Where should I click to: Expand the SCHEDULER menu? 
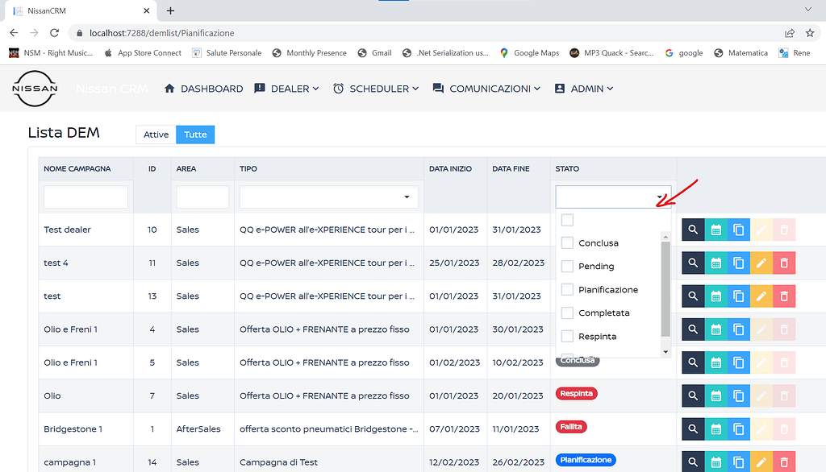[376, 89]
